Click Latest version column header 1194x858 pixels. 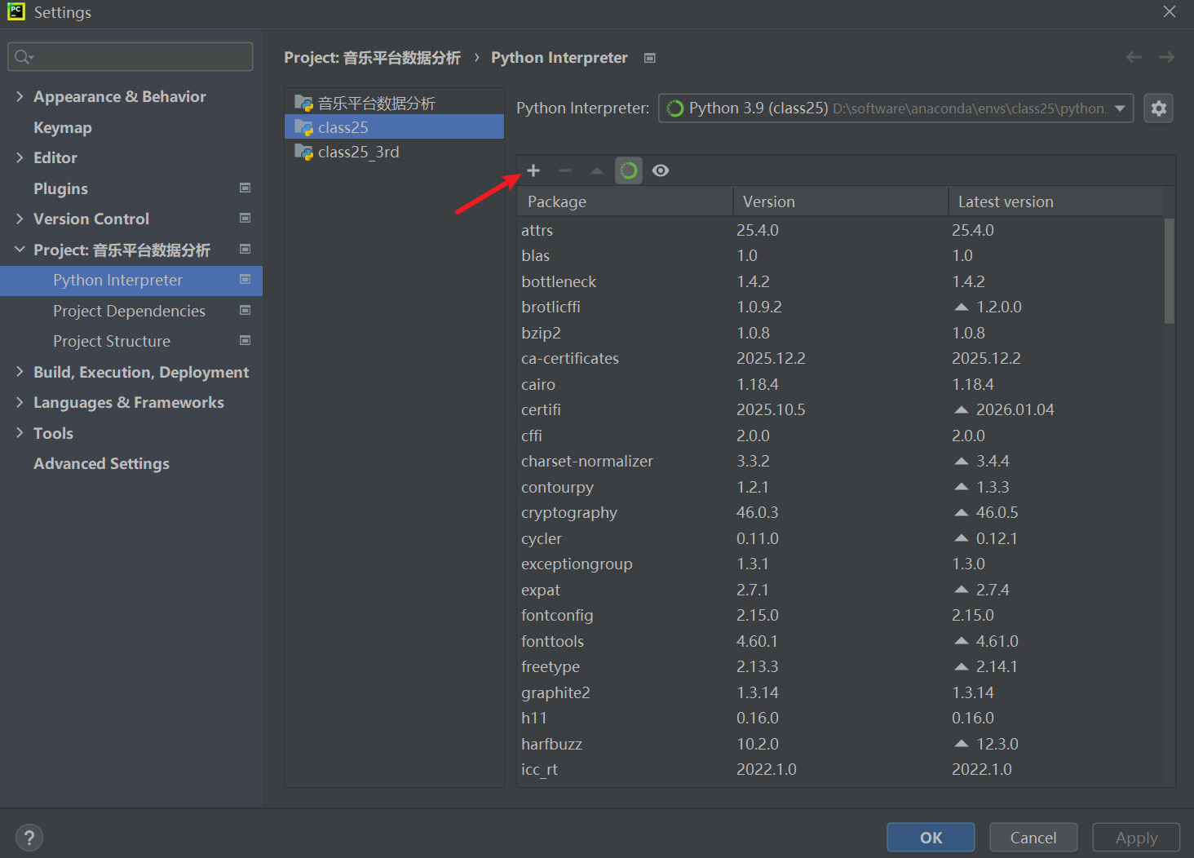click(1056, 201)
